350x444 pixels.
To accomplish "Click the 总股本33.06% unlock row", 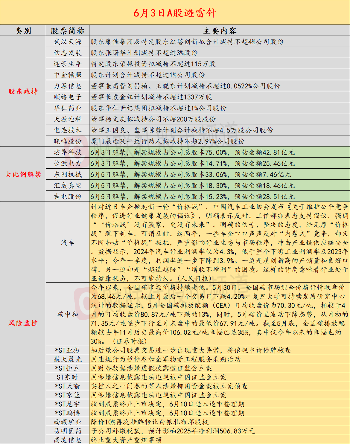I will [x=220, y=175].
